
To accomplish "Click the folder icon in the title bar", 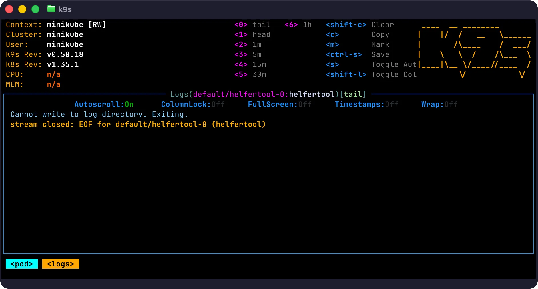I will (x=51, y=9).
